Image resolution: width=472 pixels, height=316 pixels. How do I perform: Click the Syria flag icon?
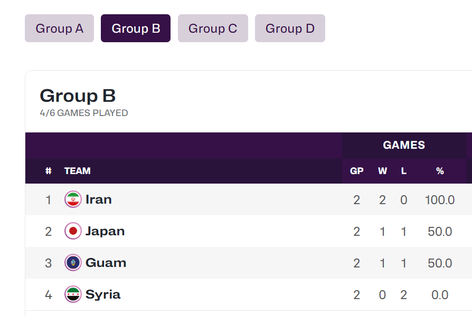[x=73, y=294]
